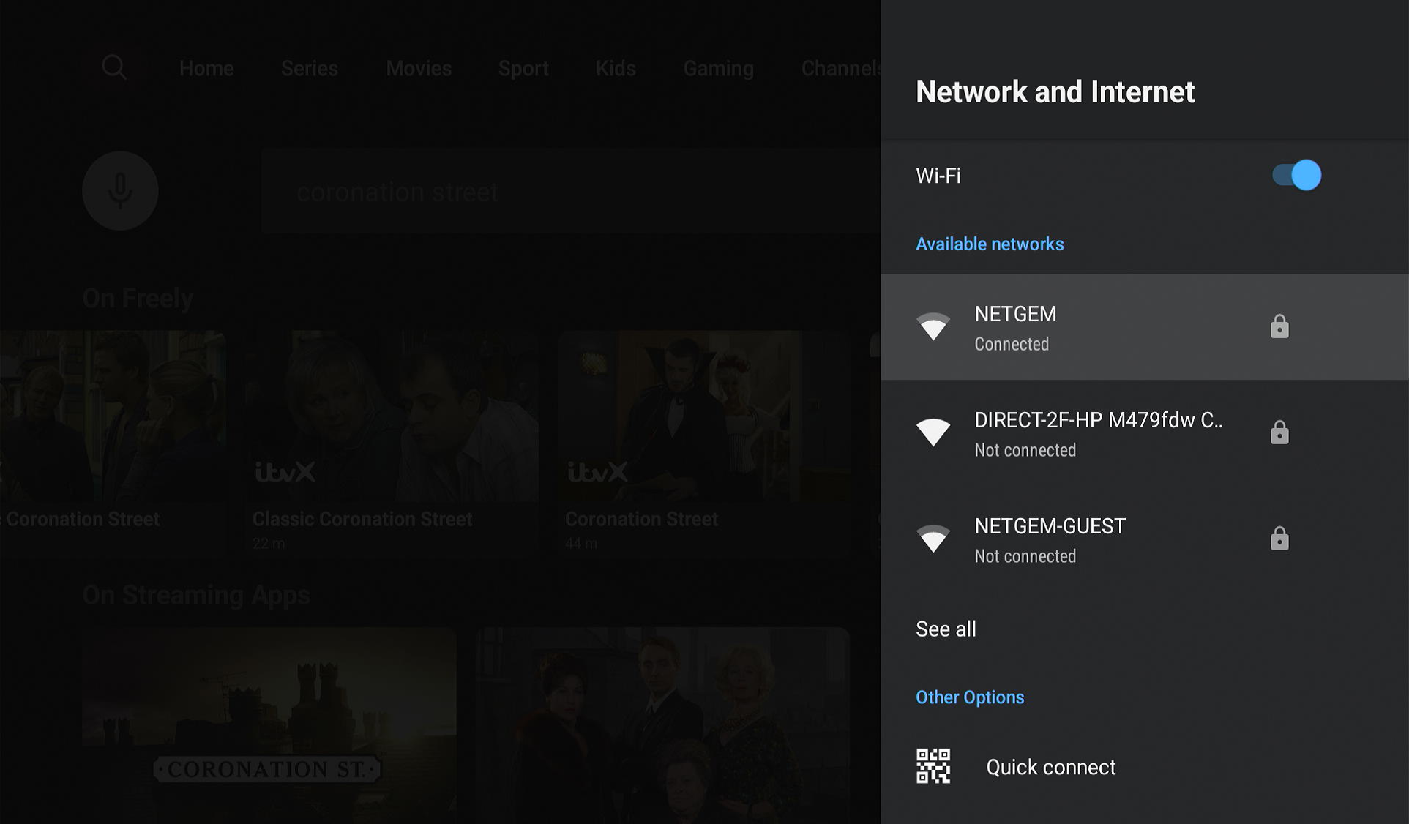
Task: Open See all networks
Action: click(x=1144, y=629)
